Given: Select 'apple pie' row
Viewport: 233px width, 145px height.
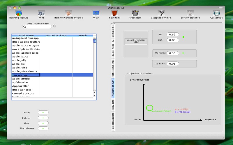Looking at the screenshot, I should (52, 64).
